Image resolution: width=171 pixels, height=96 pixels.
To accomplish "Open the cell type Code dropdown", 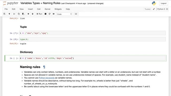I will (64, 14).
